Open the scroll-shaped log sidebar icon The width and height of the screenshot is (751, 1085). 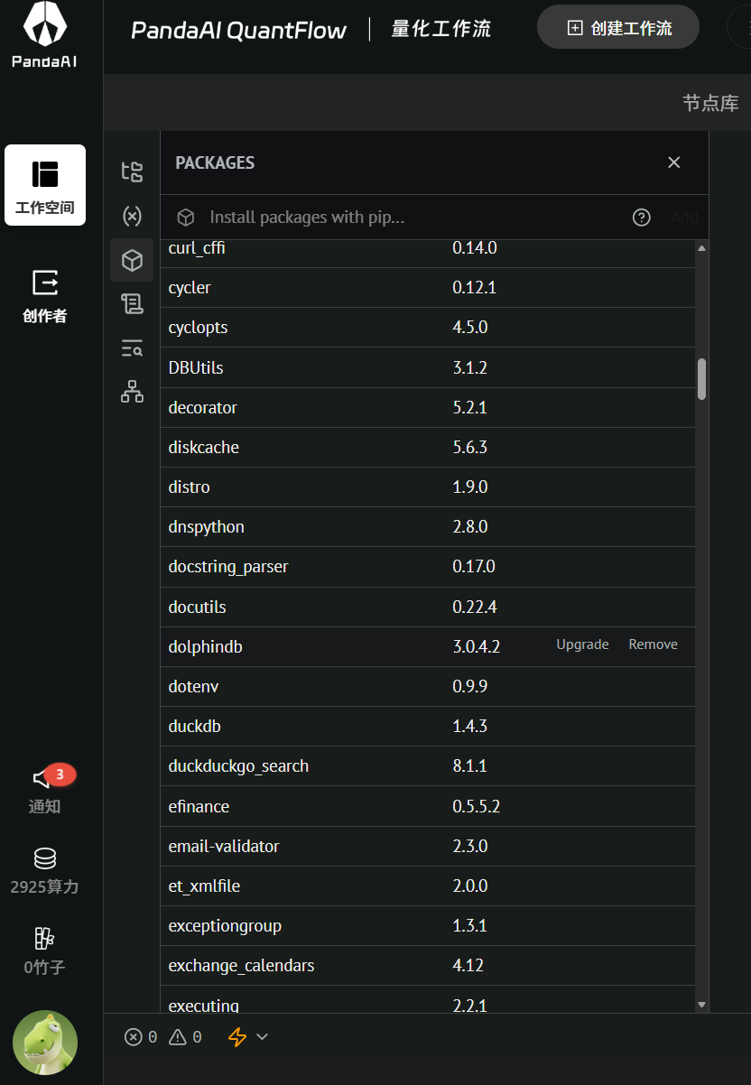tap(132, 304)
